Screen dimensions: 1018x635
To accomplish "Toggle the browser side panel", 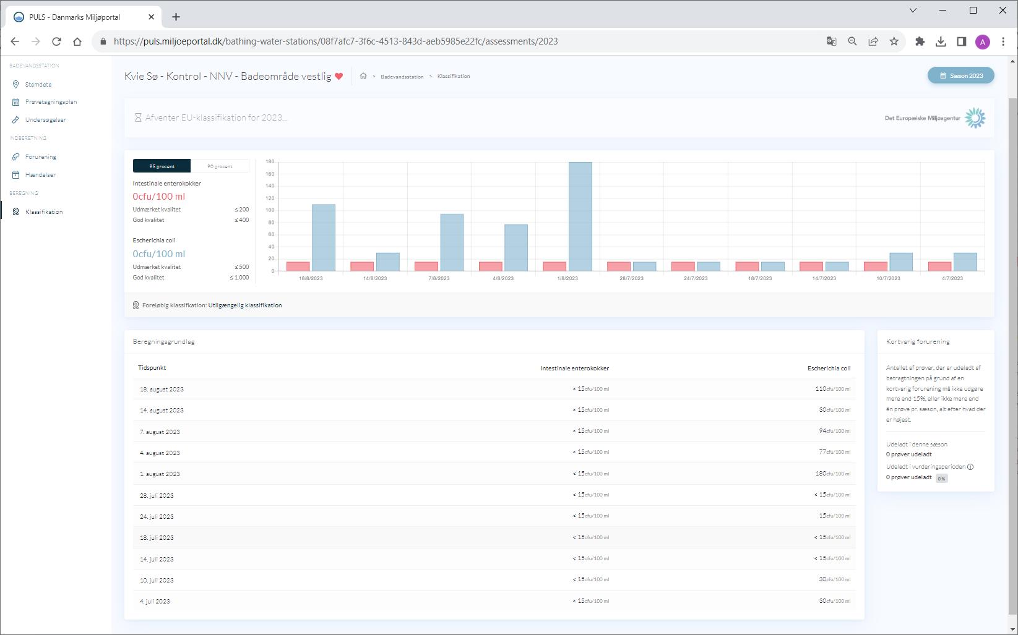I will (962, 41).
